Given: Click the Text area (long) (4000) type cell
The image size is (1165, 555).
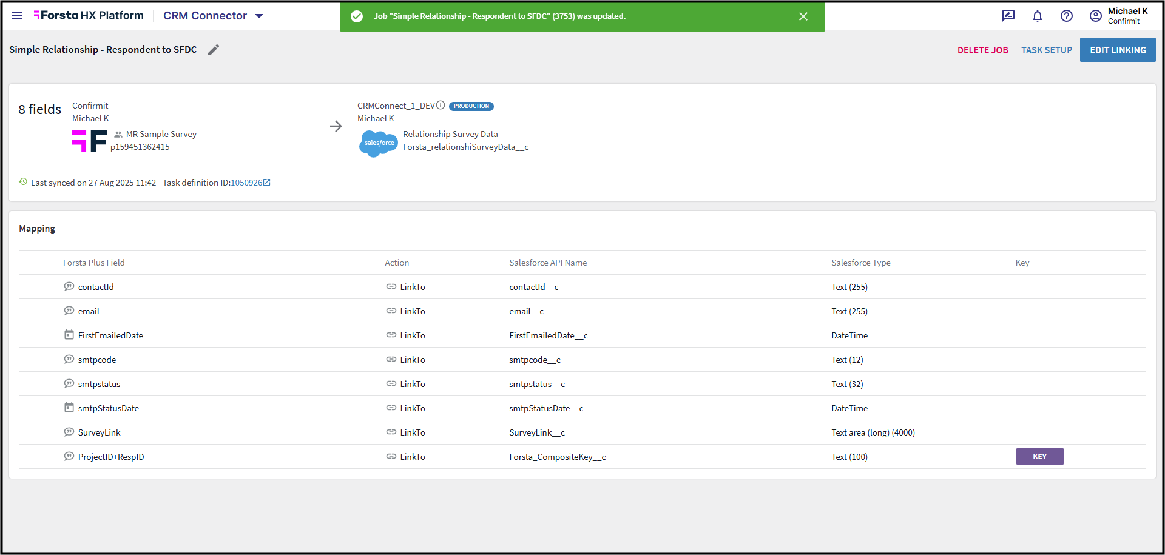Looking at the screenshot, I should tap(873, 432).
